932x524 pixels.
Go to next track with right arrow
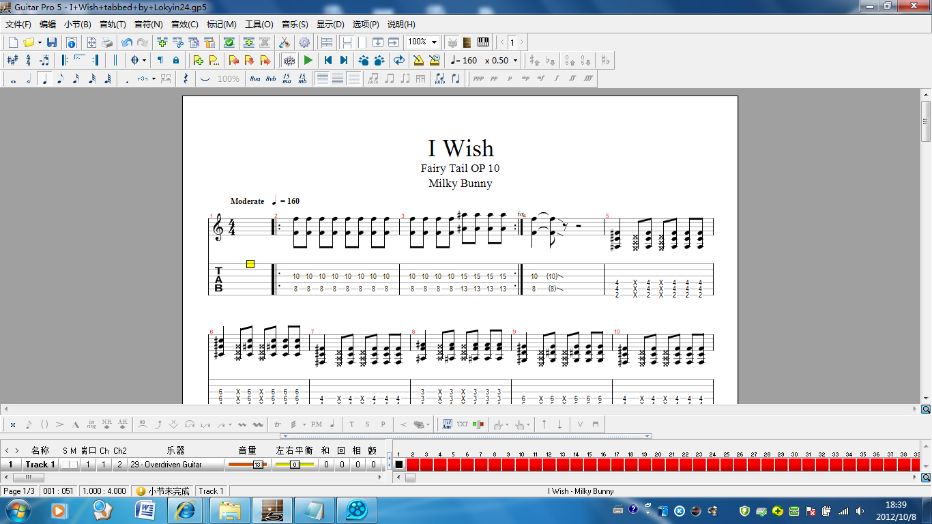click(18, 450)
